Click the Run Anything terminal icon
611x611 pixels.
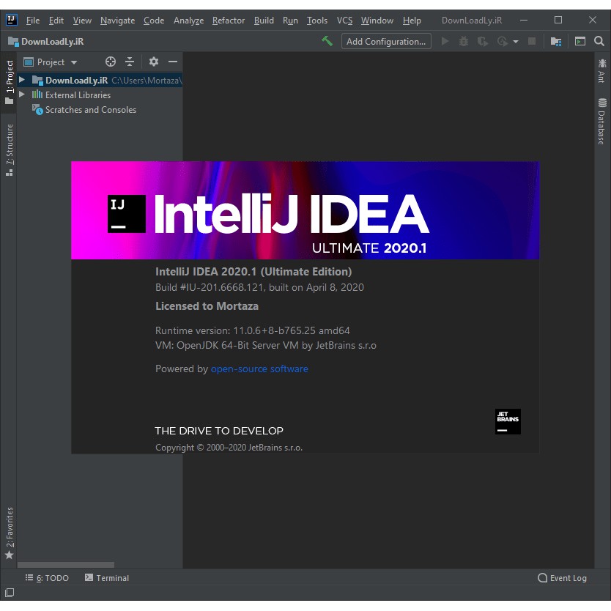pyautogui.click(x=579, y=42)
